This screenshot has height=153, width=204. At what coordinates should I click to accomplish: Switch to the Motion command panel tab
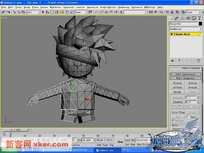pos(188,18)
